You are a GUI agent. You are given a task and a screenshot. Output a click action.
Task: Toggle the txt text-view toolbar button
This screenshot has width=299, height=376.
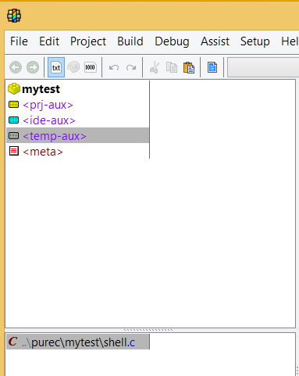56,67
